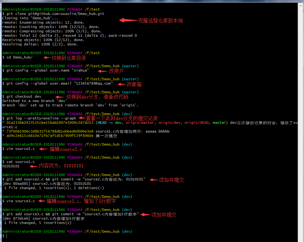Select the "Cloning into 'Demo_hub'..." line

[x=30, y=18]
